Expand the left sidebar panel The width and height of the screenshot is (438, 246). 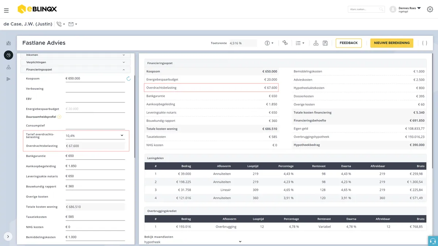coord(8,237)
